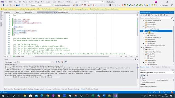Click the Save icon in the toolbar
Screen dimensions: 175x98
[17, 5]
